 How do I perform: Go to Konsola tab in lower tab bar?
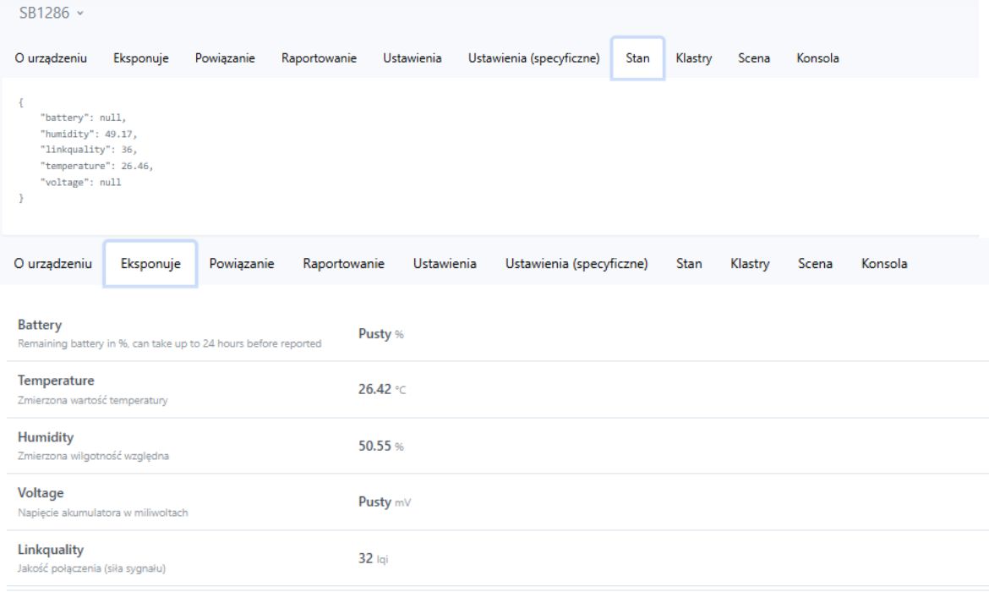click(884, 264)
